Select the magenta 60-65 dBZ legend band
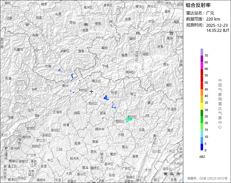 (202, 66)
